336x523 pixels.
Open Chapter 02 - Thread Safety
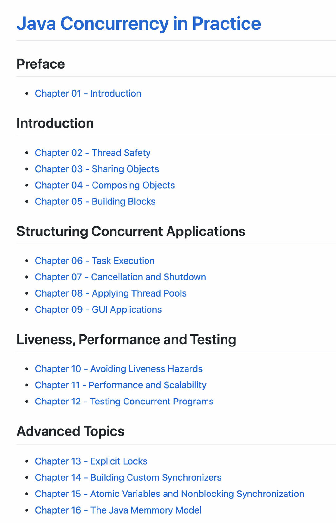pos(92,153)
